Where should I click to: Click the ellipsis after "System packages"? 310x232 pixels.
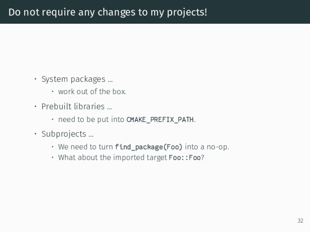110,81
